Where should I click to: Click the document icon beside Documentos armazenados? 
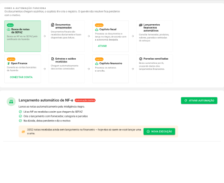(x=53, y=25)
